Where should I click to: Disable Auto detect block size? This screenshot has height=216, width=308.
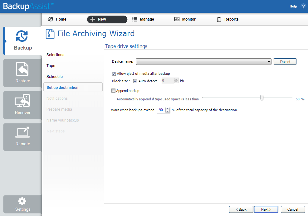coord(135,81)
